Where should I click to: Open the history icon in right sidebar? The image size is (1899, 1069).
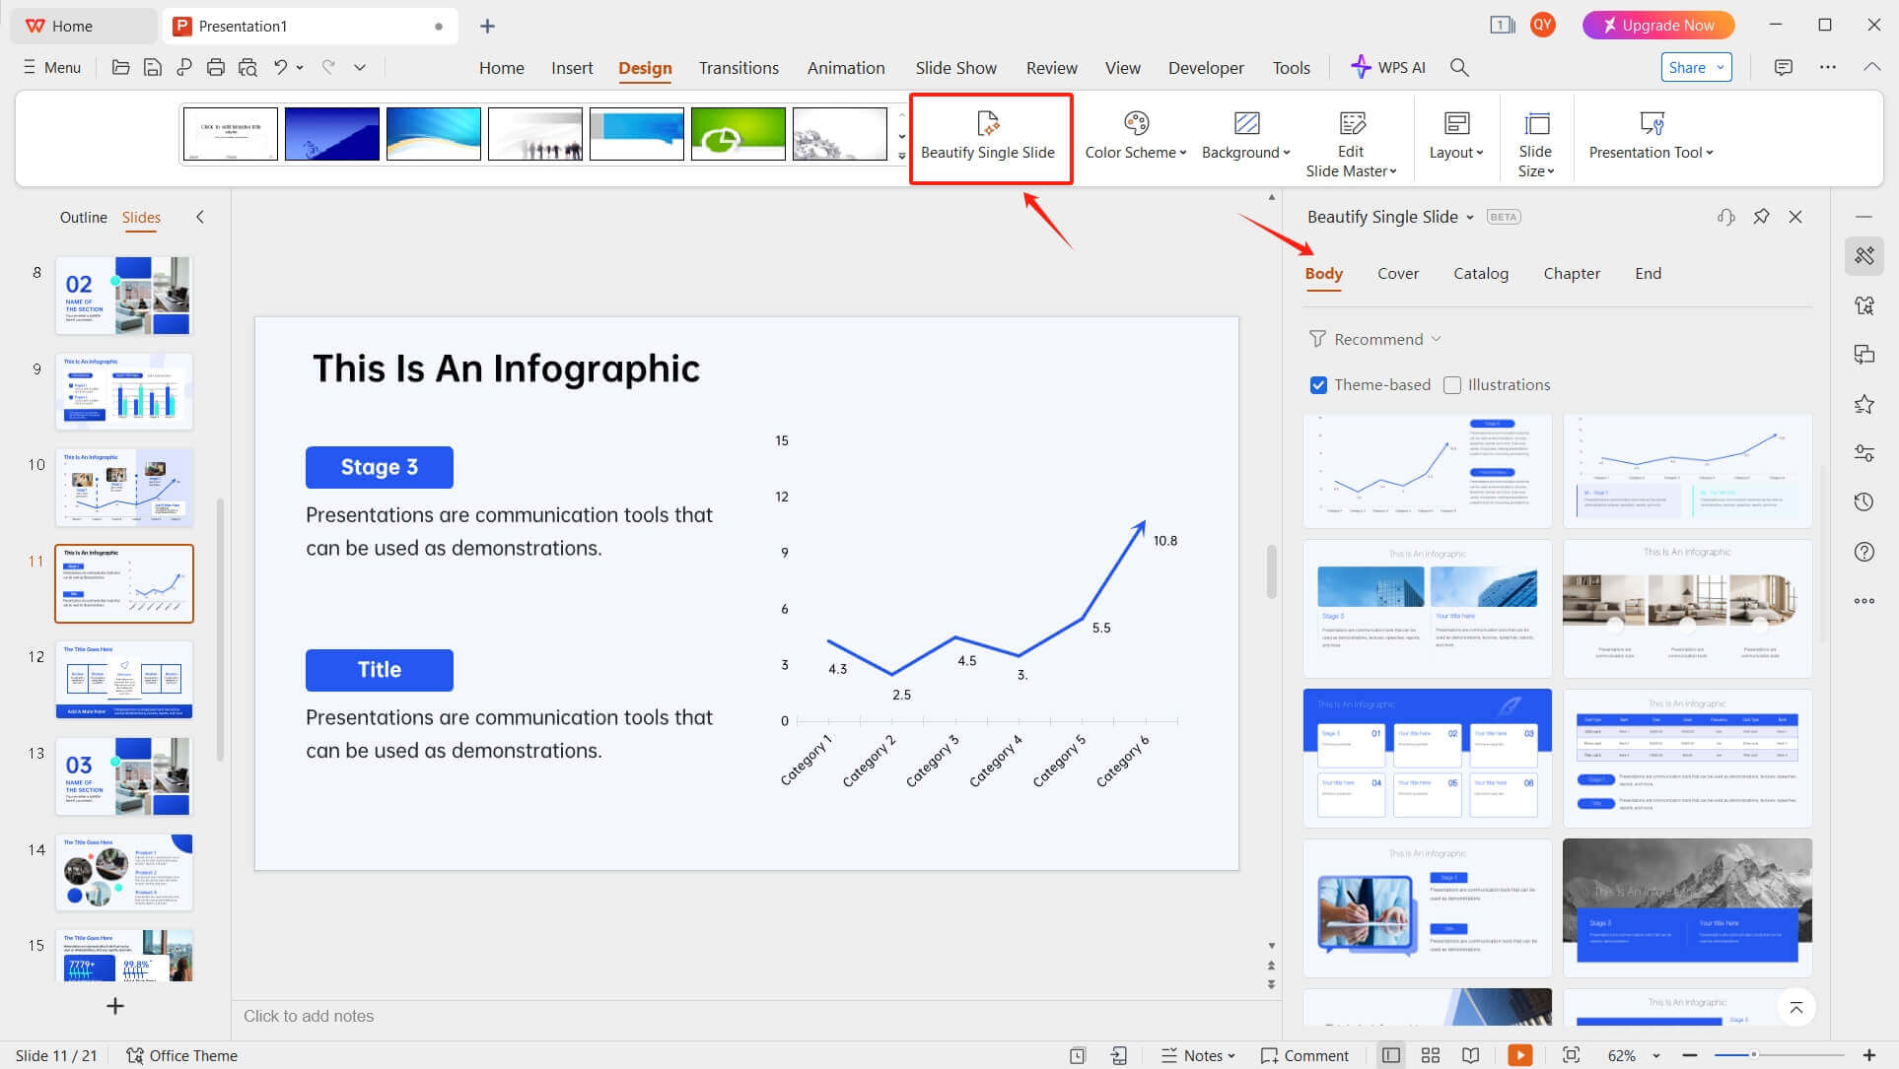pos(1864,501)
